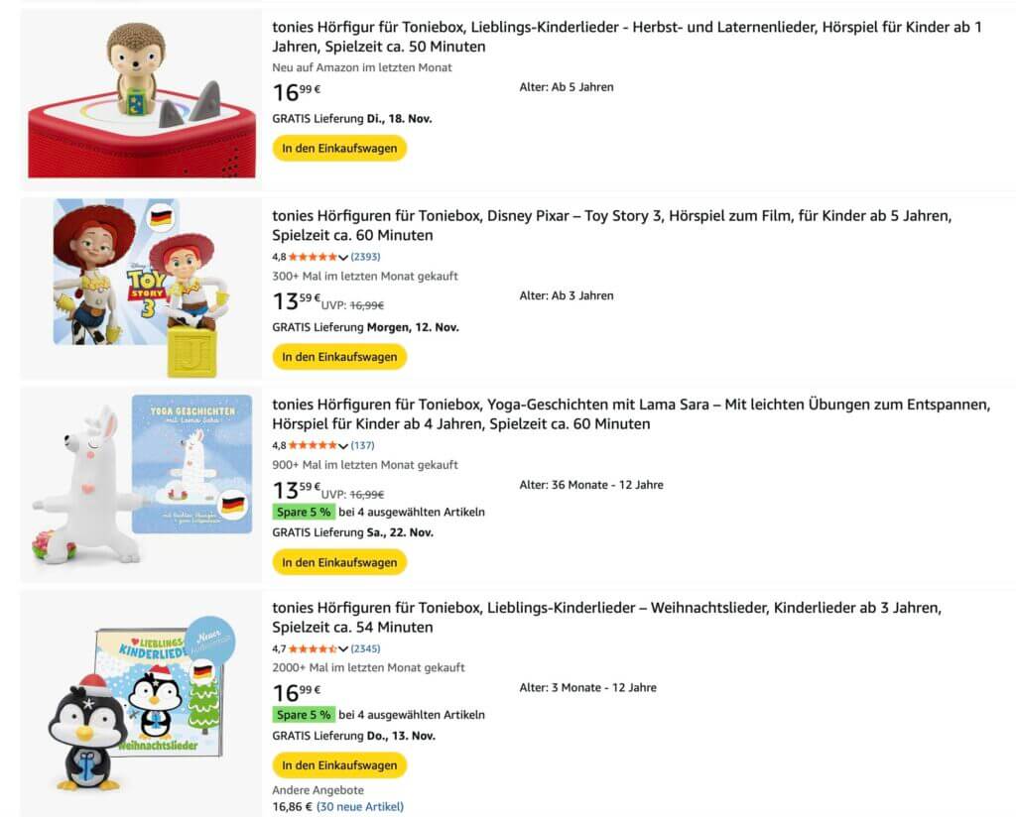Viewport: 1016px width, 817px height.
Task: Open the 30 neue Artikel offers link
Action: pos(360,807)
